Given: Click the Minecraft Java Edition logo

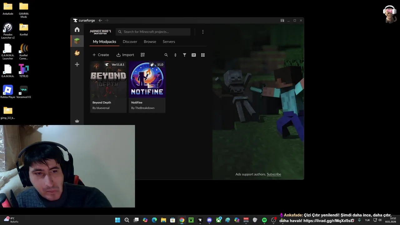Looking at the screenshot, I should pyautogui.click(x=100, y=32).
